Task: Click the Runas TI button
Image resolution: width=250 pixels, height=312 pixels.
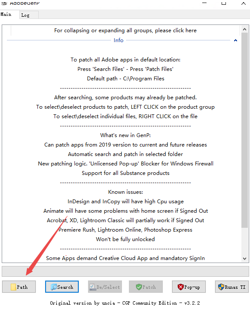Action: click(x=232, y=287)
